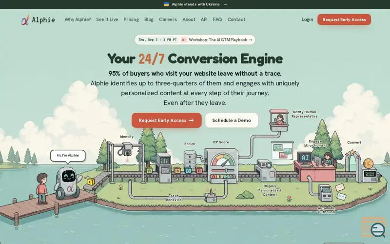Screen dimensions: 390x244
Task: Open the AI GTM Playbook workshop pill
Action: tap(195, 40)
